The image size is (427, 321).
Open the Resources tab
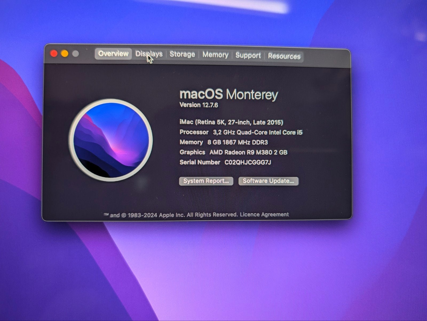[284, 56]
